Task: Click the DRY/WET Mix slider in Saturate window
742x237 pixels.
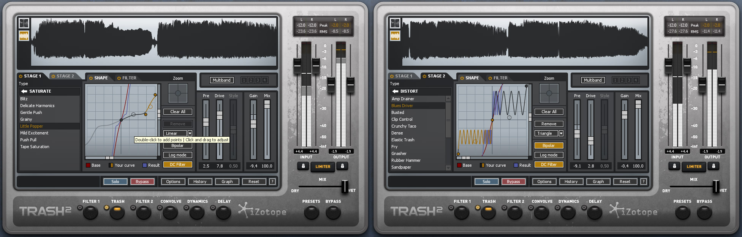Action: click(x=345, y=186)
